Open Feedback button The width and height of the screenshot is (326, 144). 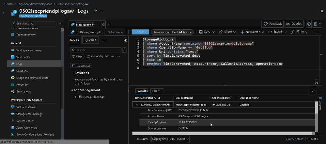(x=272, y=24)
